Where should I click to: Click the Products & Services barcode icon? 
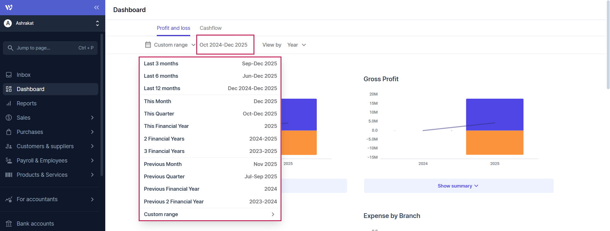click(9, 175)
